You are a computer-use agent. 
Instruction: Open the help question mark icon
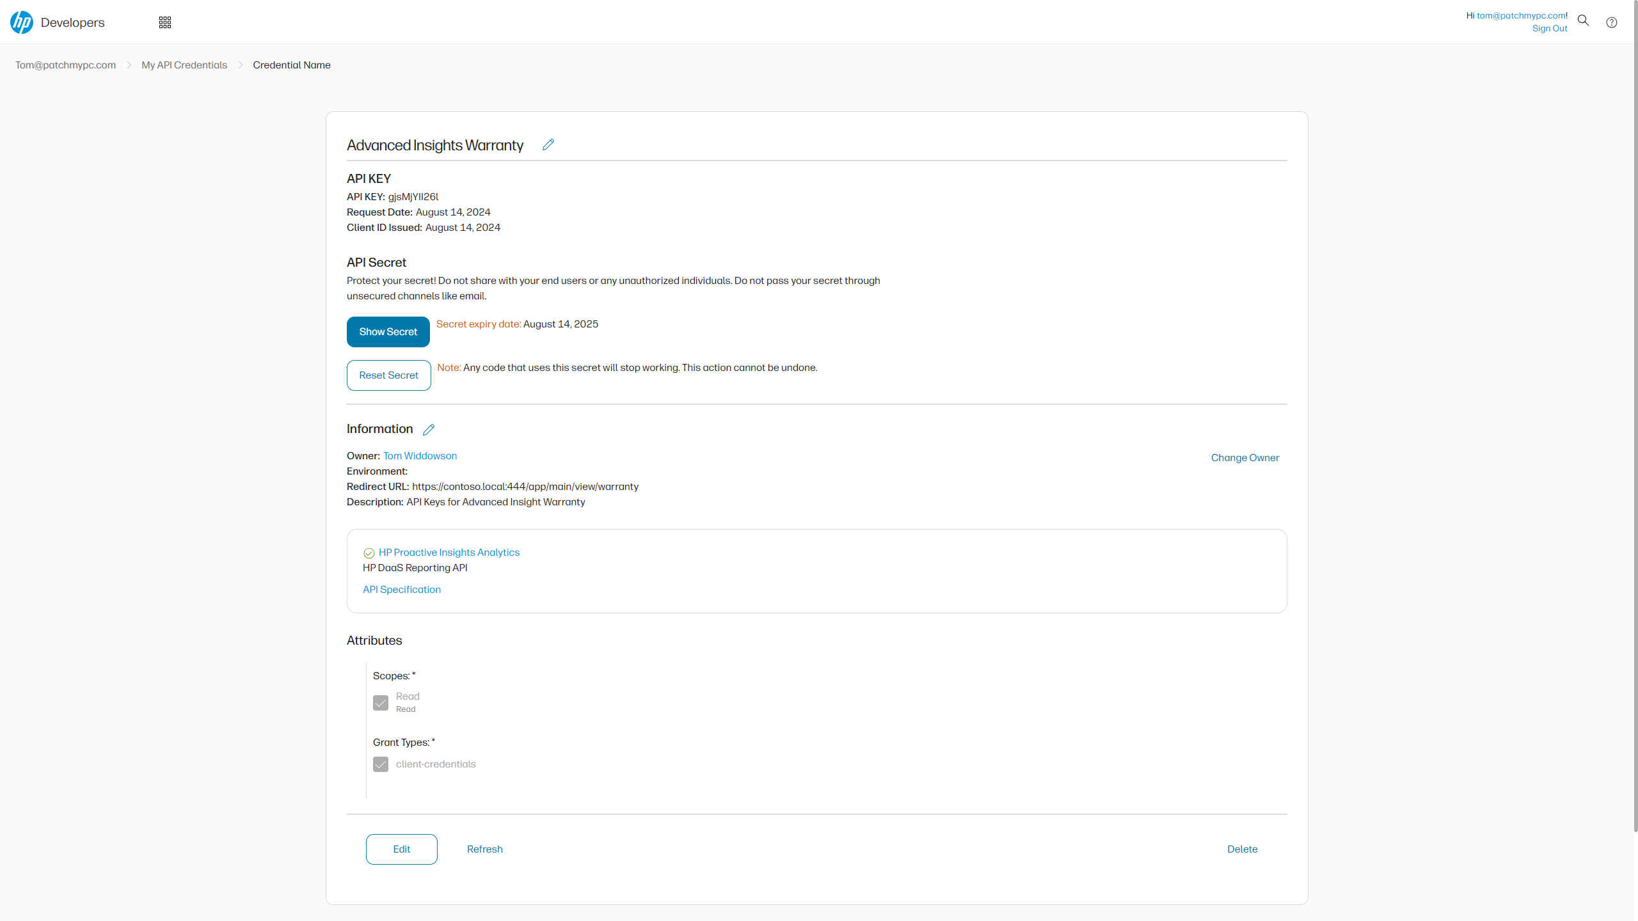click(1612, 22)
